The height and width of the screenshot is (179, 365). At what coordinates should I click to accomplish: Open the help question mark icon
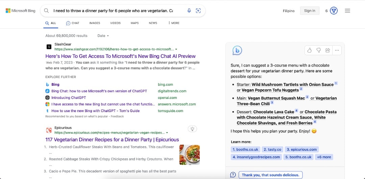click(233, 175)
